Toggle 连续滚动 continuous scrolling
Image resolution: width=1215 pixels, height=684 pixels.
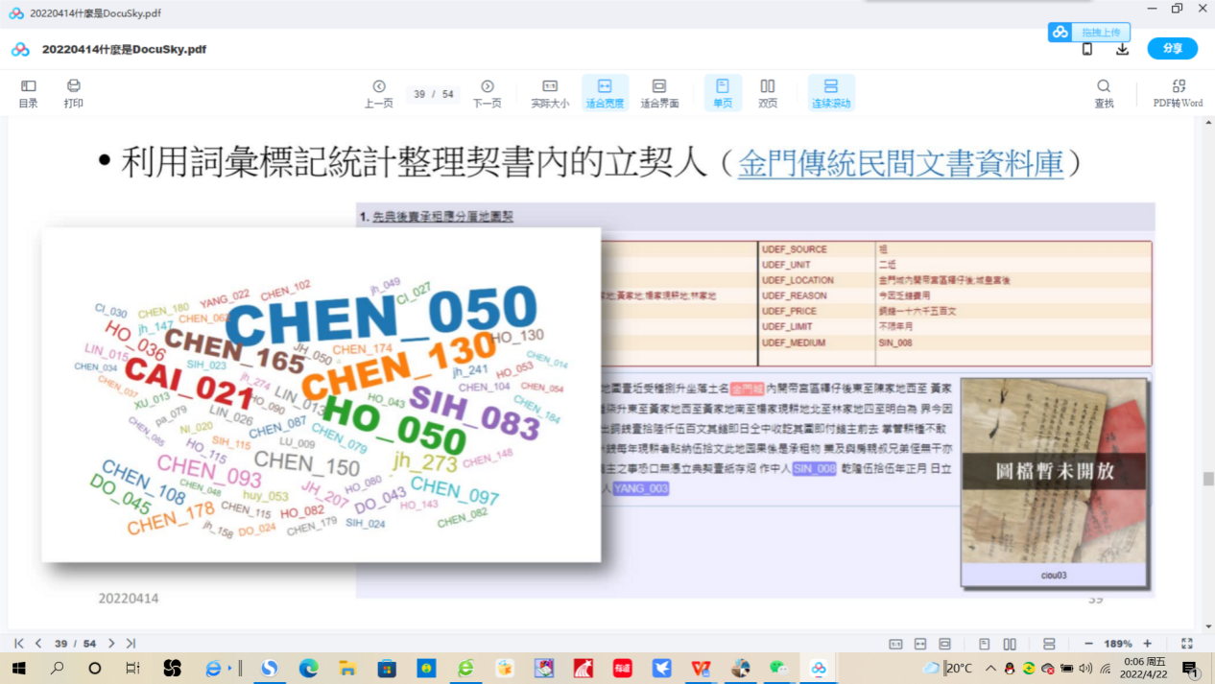tap(831, 92)
